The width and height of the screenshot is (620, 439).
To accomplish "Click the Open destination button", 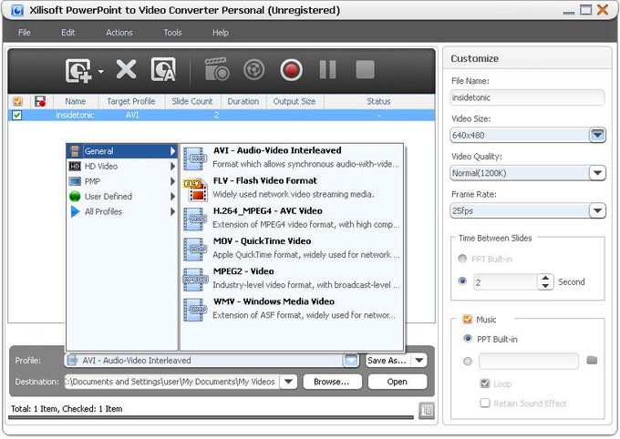I will tap(397, 382).
